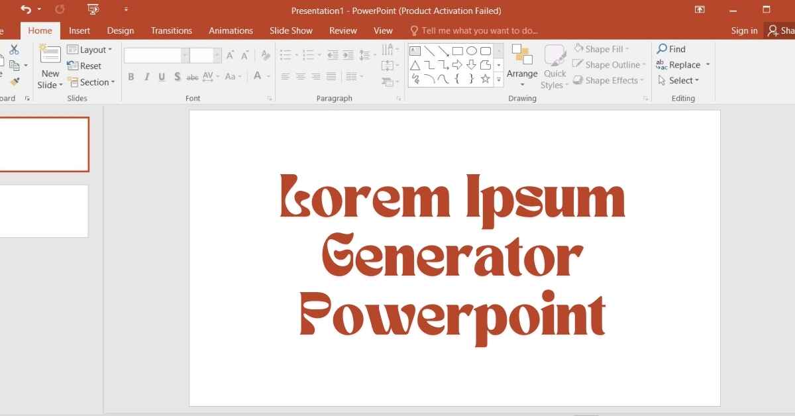Choose the oval shape from shapes gallery
Viewport: 795px width, 416px height.
[472, 50]
